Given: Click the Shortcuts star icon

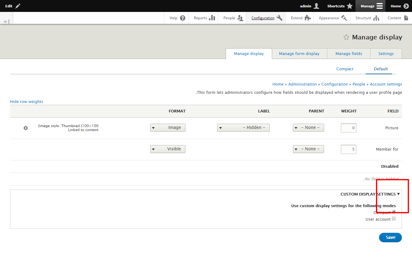Looking at the screenshot, I should [349, 6].
